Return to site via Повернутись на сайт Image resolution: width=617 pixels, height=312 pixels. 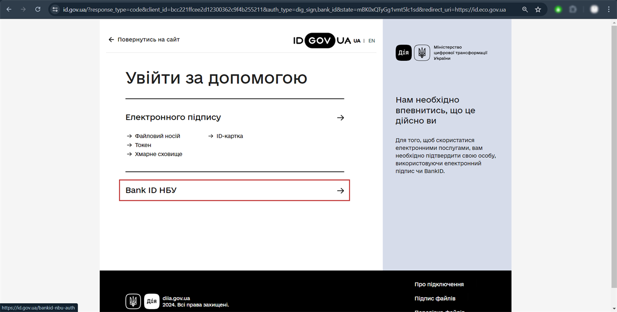[149, 39]
